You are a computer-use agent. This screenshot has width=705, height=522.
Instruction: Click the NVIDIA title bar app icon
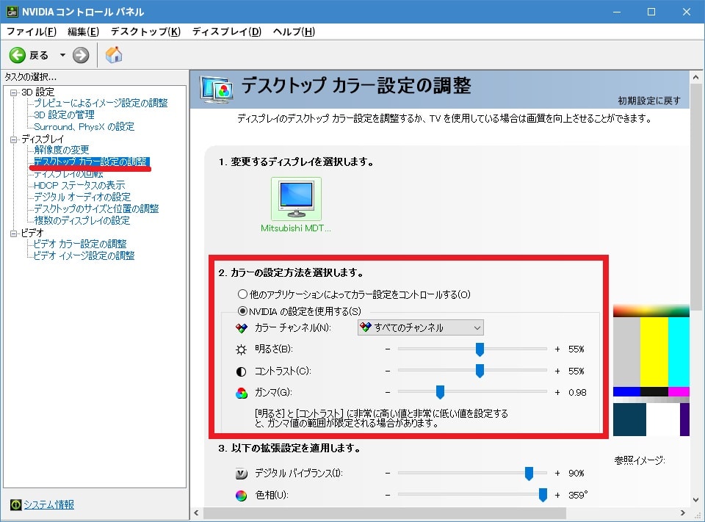12,12
